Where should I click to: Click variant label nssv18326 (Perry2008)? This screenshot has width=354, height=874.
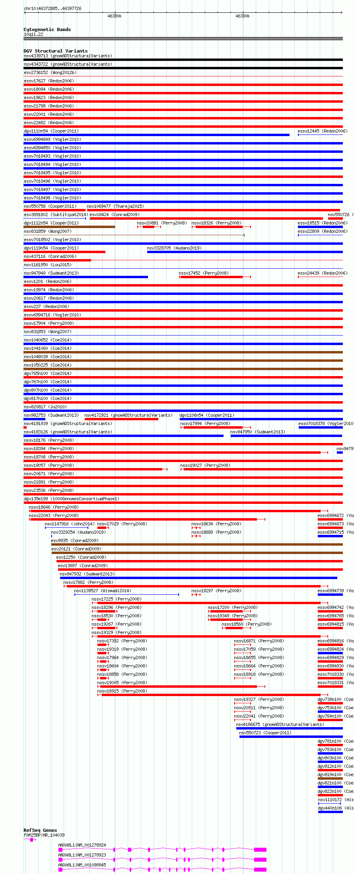coord(216,223)
